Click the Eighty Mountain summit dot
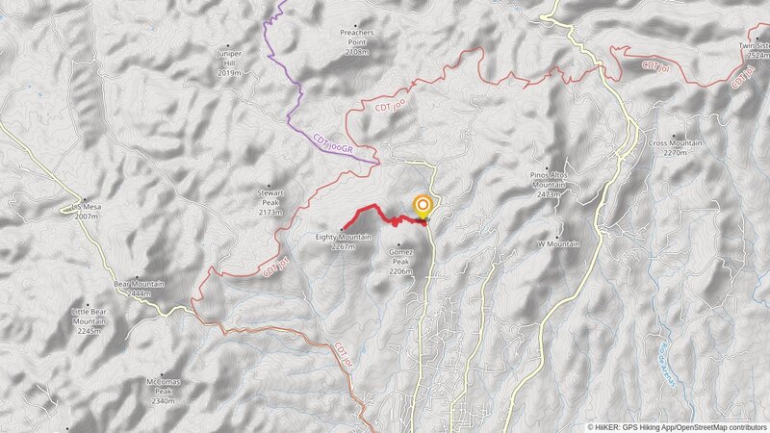 342,229
